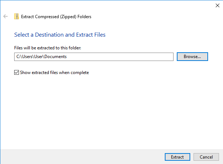The width and height of the screenshot is (223, 164).
Task: Cancel the extraction dialog
Action: (206, 157)
